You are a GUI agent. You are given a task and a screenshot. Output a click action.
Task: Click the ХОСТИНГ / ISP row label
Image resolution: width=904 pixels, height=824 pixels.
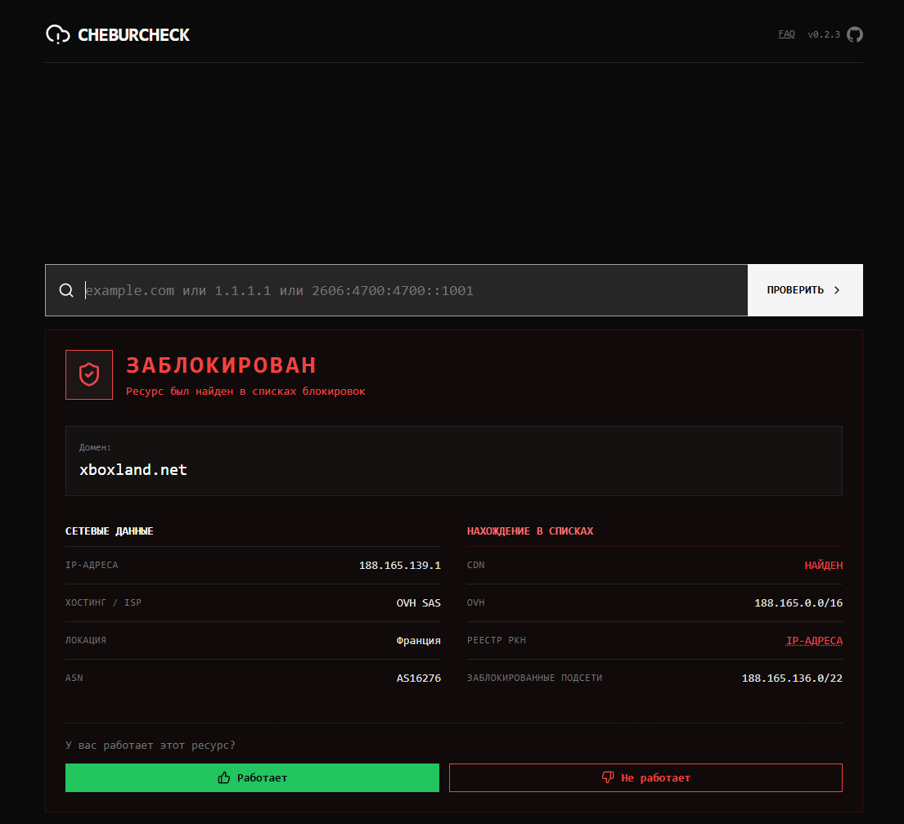point(103,602)
